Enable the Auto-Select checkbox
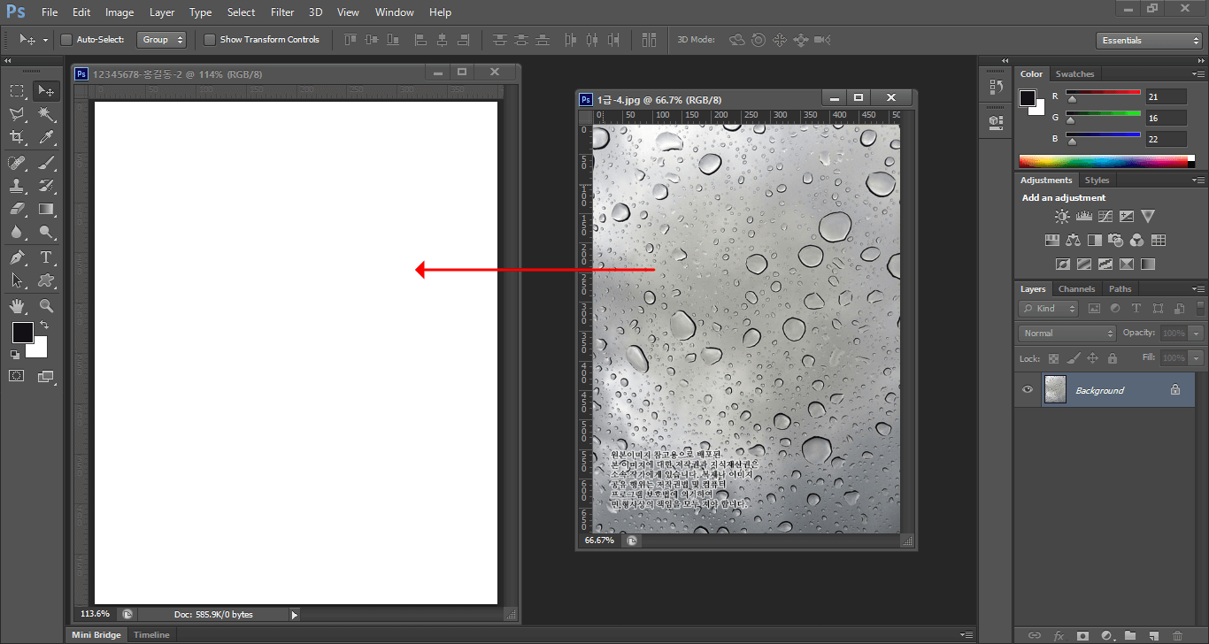This screenshot has height=644, width=1209. [65, 40]
